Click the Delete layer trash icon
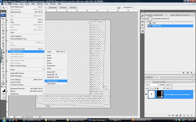Screen dimensions: 196x122 192,115
